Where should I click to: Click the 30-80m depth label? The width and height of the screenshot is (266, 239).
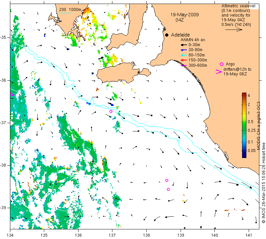click(x=196, y=50)
